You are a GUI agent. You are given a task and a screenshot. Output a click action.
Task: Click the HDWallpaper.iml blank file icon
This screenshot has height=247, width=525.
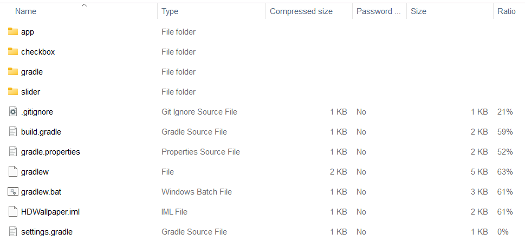click(12, 212)
